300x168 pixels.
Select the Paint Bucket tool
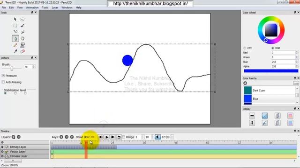[x=22, y=45]
